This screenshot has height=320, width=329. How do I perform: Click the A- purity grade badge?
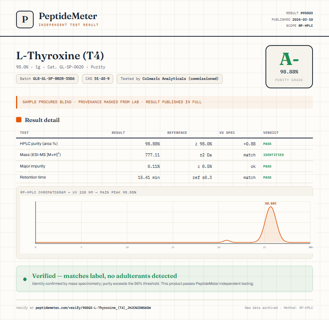pyautogui.click(x=289, y=67)
